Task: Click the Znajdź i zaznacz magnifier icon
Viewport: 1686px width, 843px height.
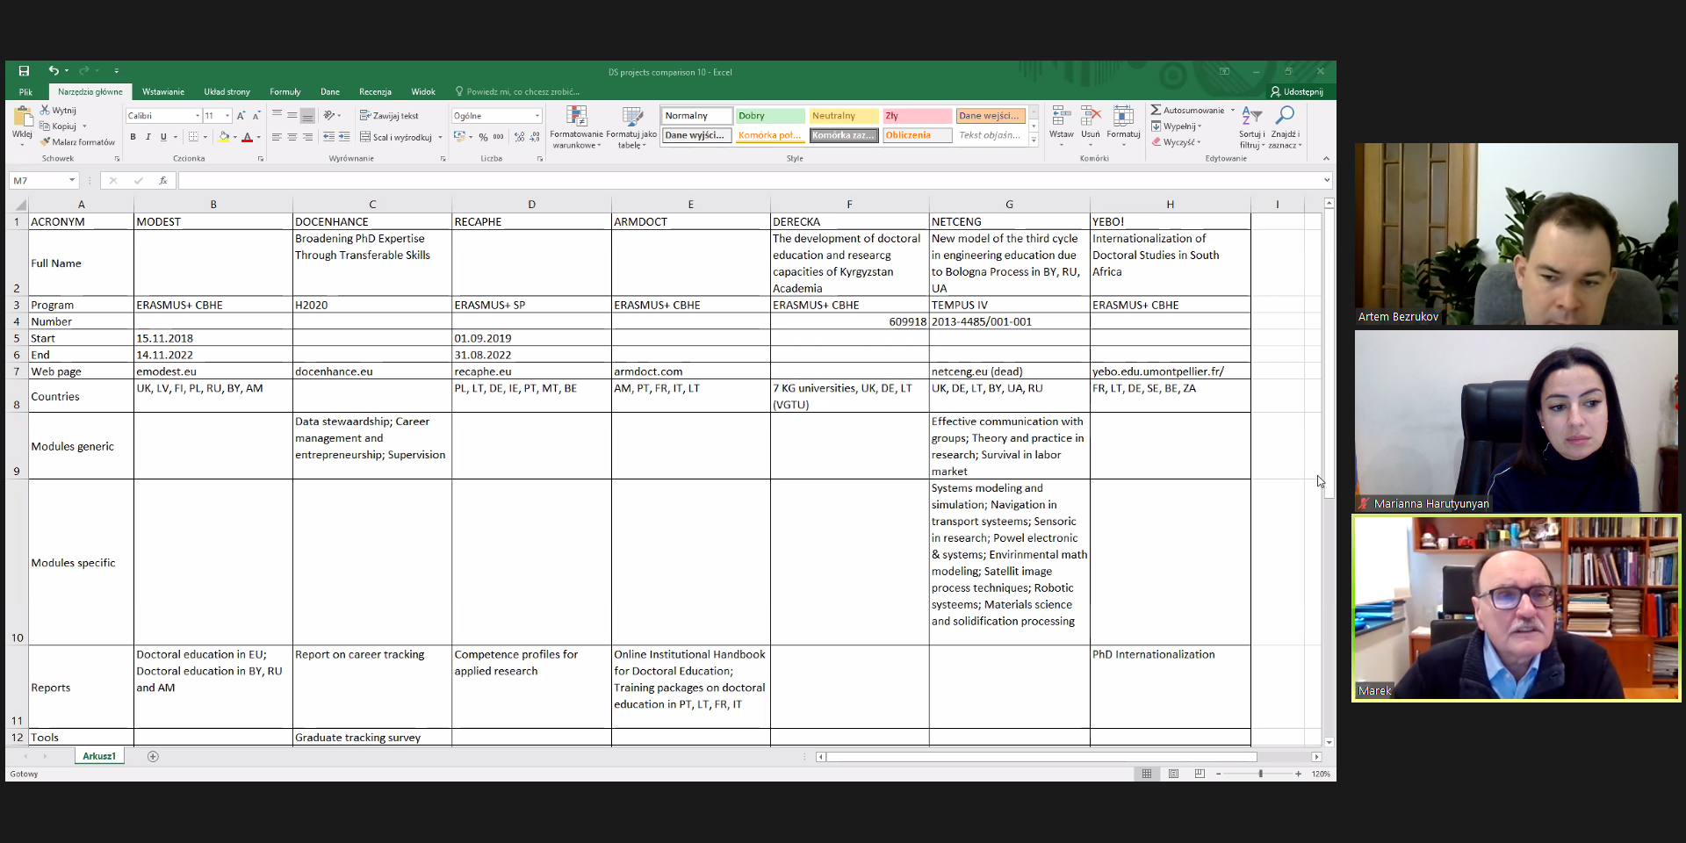Action: [1285, 117]
